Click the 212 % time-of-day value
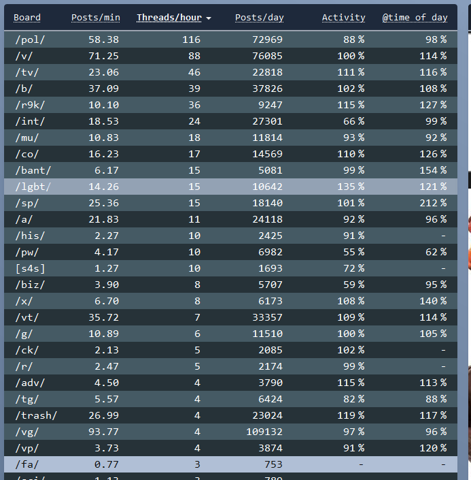 coord(433,203)
